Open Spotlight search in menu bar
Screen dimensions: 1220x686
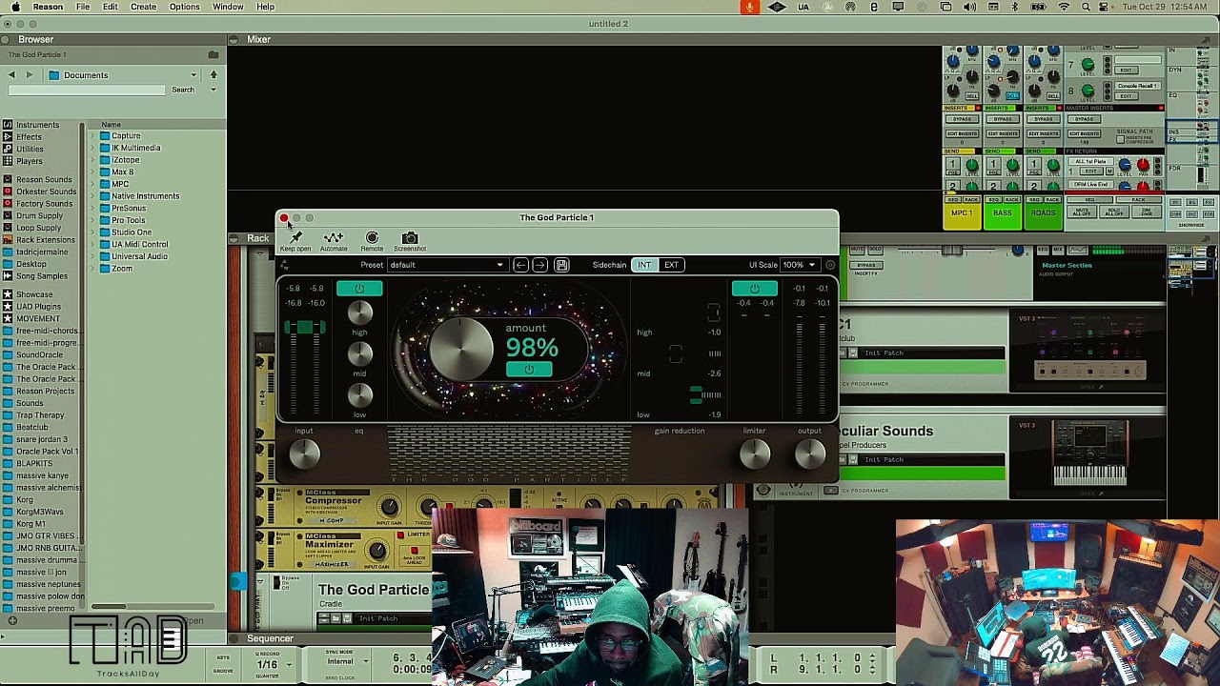[1086, 8]
